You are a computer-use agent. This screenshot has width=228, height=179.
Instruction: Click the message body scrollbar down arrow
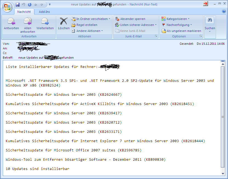223,173
